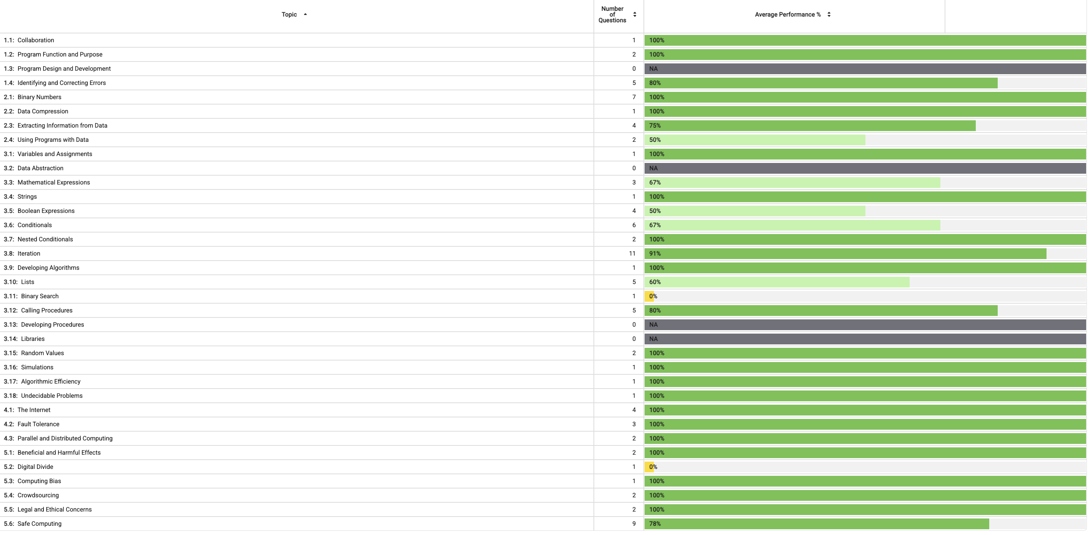The height and width of the screenshot is (535, 1090).
Task: Click the Topic column header label
Action: [289, 14]
